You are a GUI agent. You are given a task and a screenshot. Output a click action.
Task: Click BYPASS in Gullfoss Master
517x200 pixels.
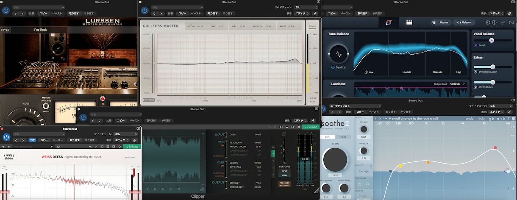(313, 26)
